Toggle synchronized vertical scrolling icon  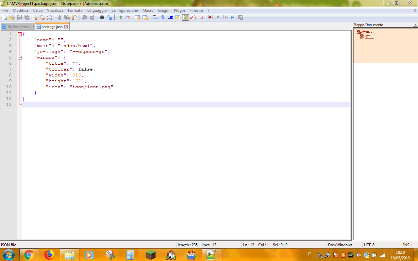tap(138, 17)
